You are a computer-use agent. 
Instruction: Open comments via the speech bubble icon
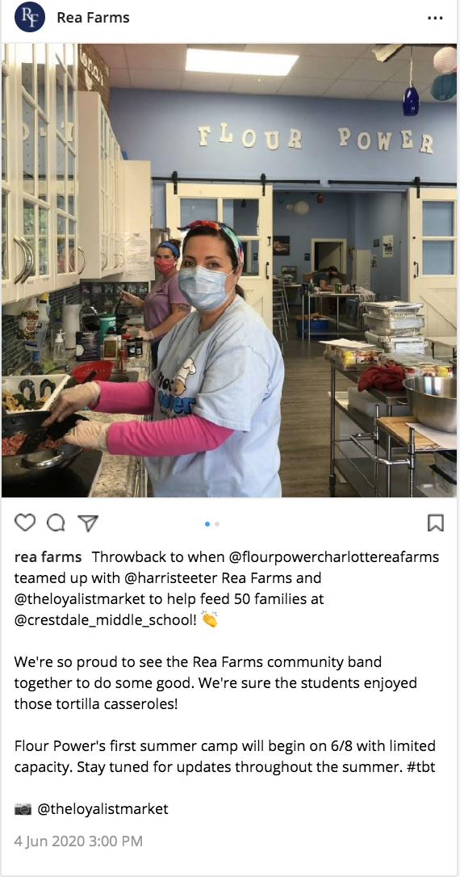(x=56, y=522)
